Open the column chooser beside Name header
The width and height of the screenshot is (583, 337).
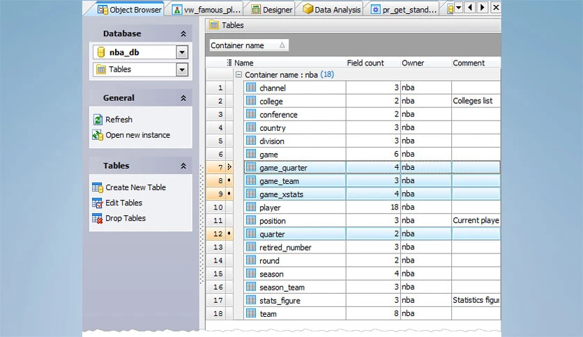[x=229, y=63]
